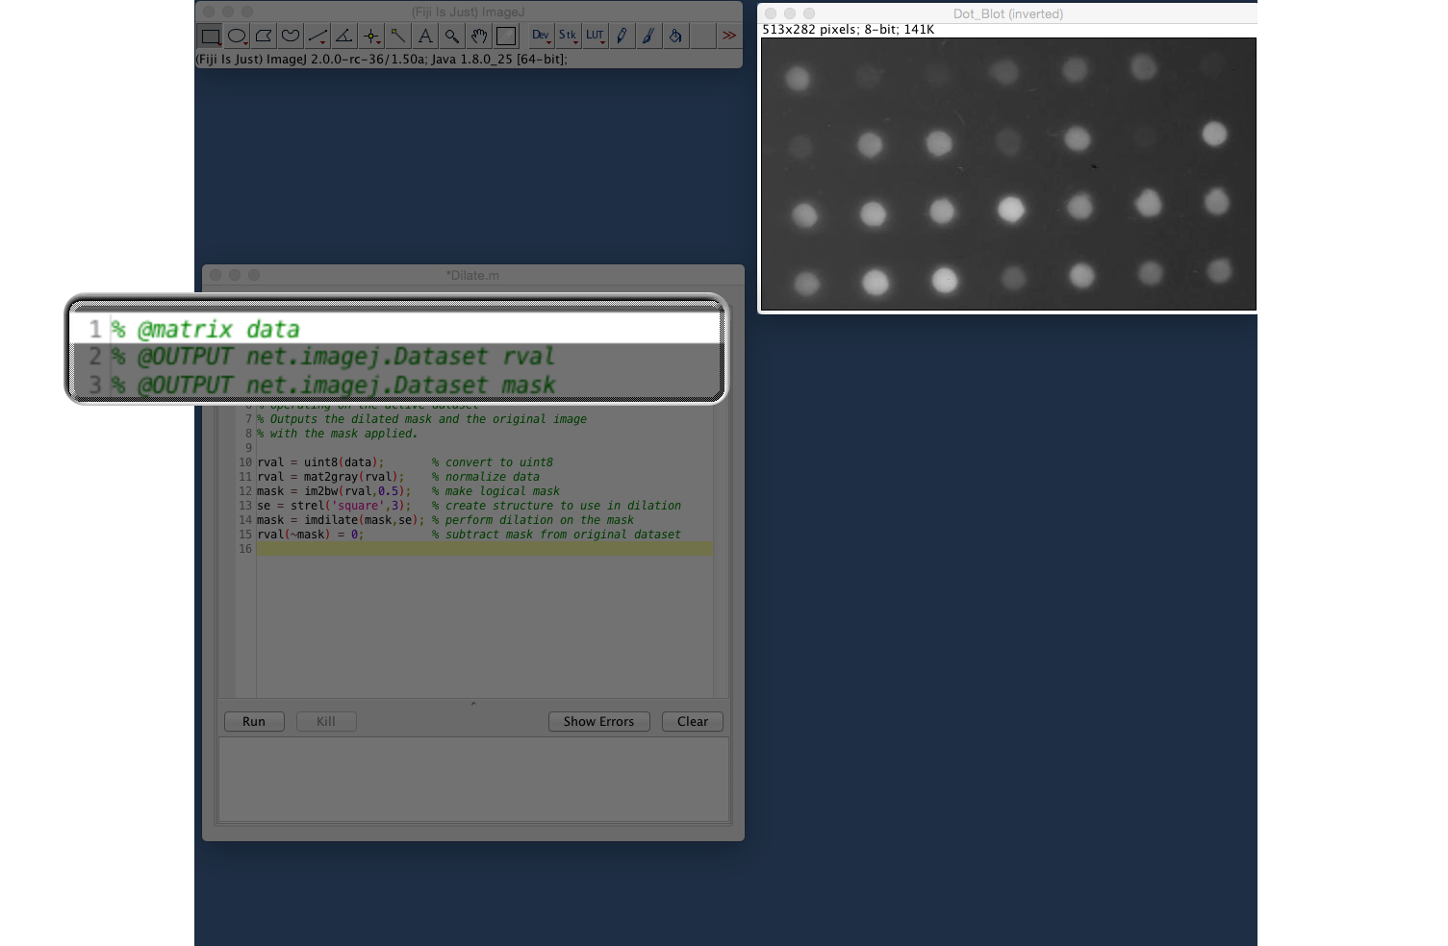Run the Dilate.m script
The height and width of the screenshot is (946, 1448).
(x=254, y=722)
